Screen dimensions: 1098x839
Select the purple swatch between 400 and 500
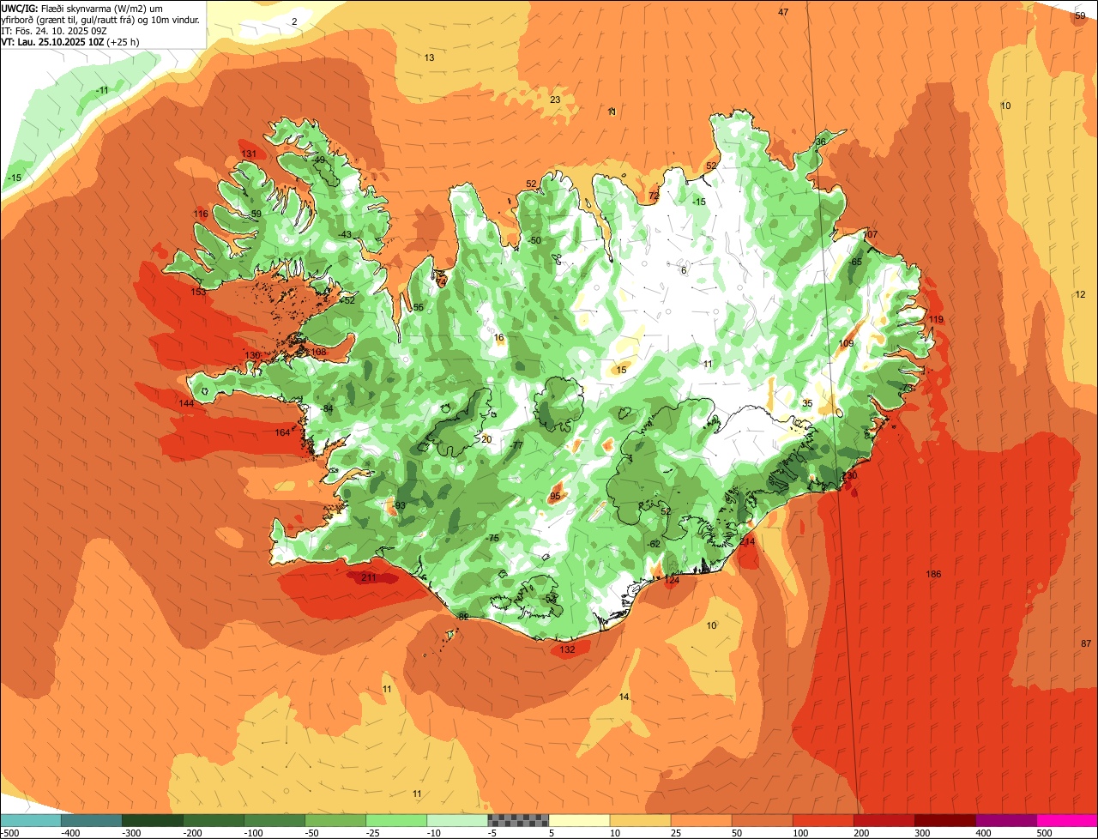[1004, 820]
